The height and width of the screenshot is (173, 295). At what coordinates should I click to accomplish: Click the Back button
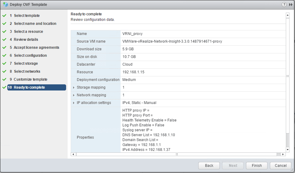point(209,166)
